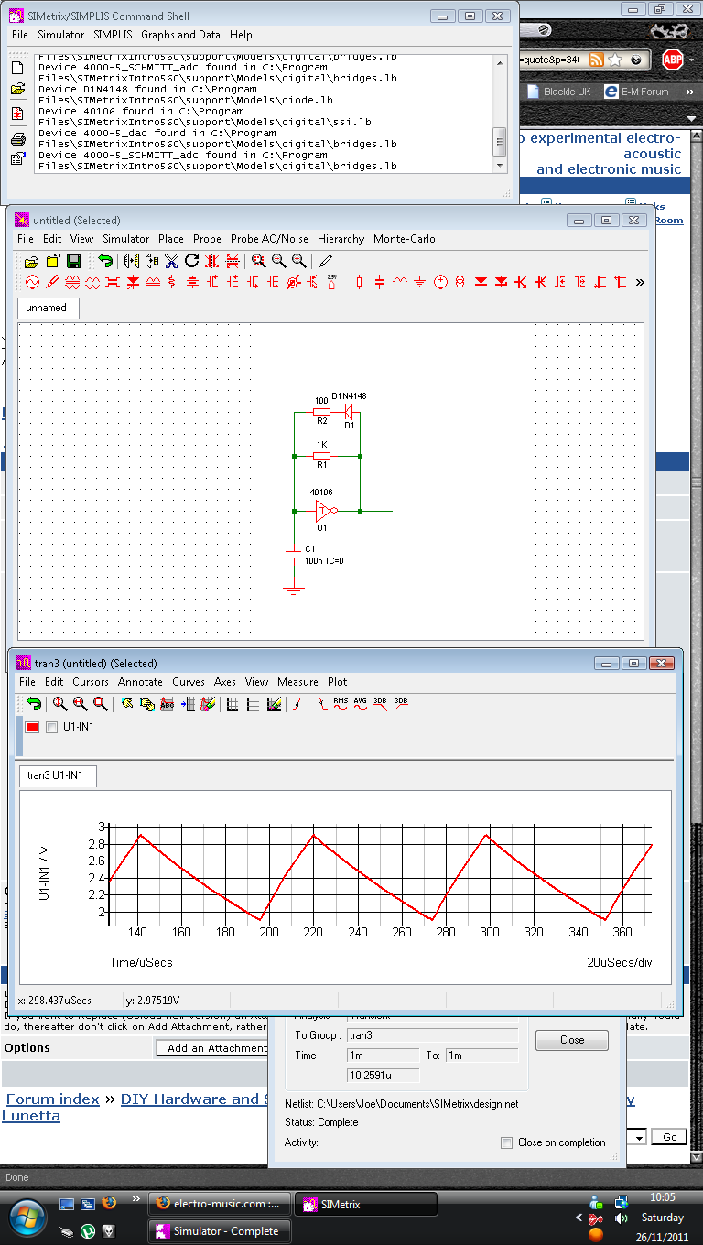The image size is (703, 1245).
Task: Select the tran3 U1-IN1 graph tab
Action: click(x=56, y=775)
